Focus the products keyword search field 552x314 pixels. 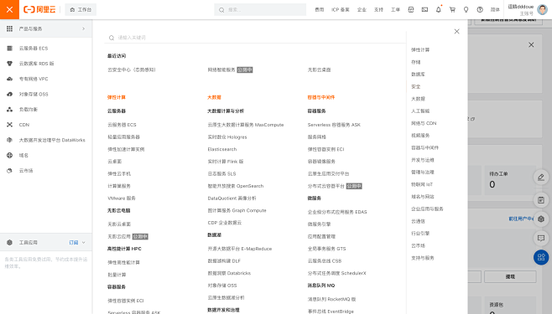pyautogui.click(x=255, y=38)
